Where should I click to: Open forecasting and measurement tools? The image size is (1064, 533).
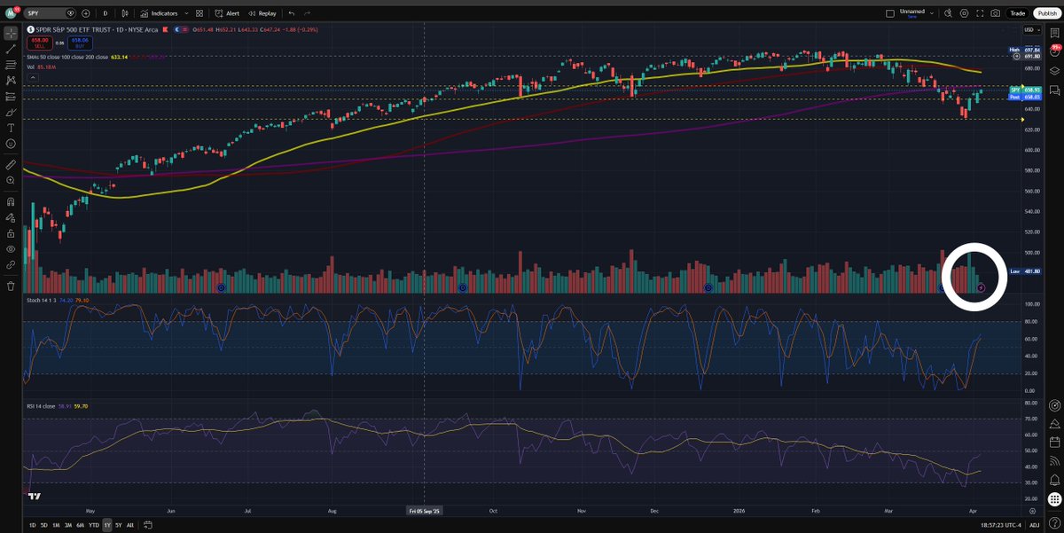(11, 96)
